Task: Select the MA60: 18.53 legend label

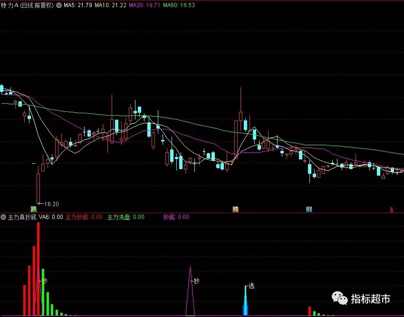Action: point(179,5)
